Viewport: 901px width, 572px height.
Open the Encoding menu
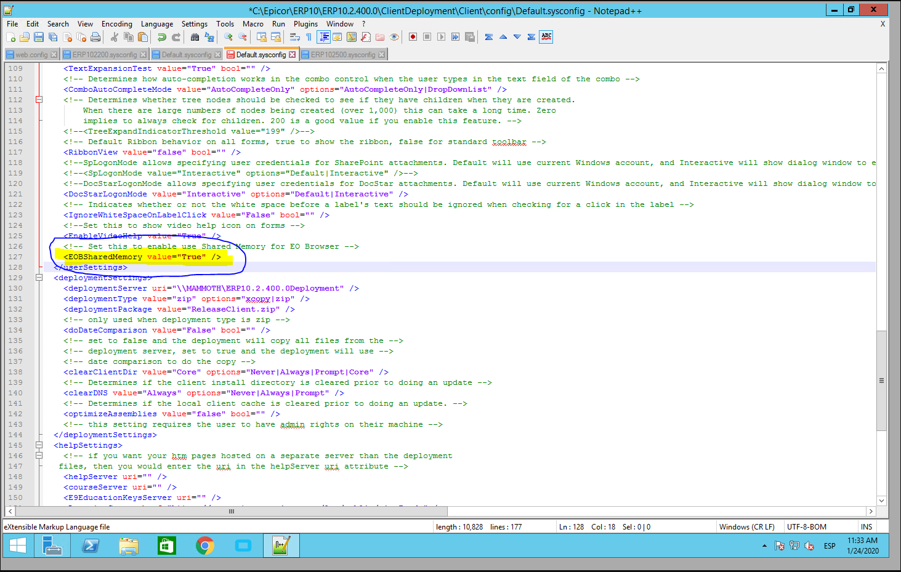(117, 24)
